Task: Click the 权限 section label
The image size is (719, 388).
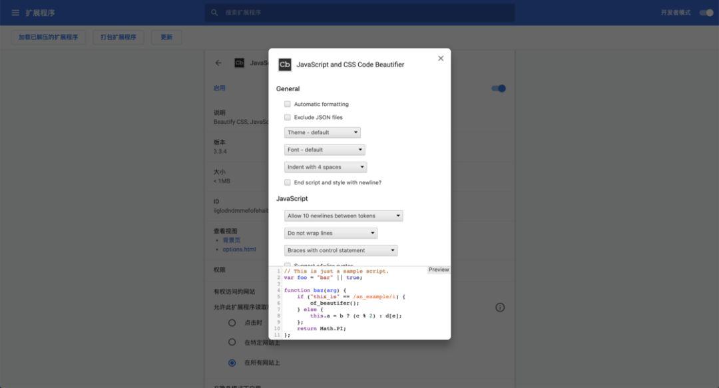Action: point(219,270)
